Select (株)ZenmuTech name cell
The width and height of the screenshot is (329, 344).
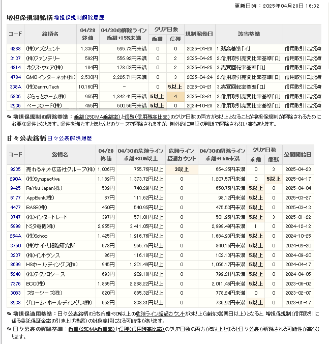point(50,87)
